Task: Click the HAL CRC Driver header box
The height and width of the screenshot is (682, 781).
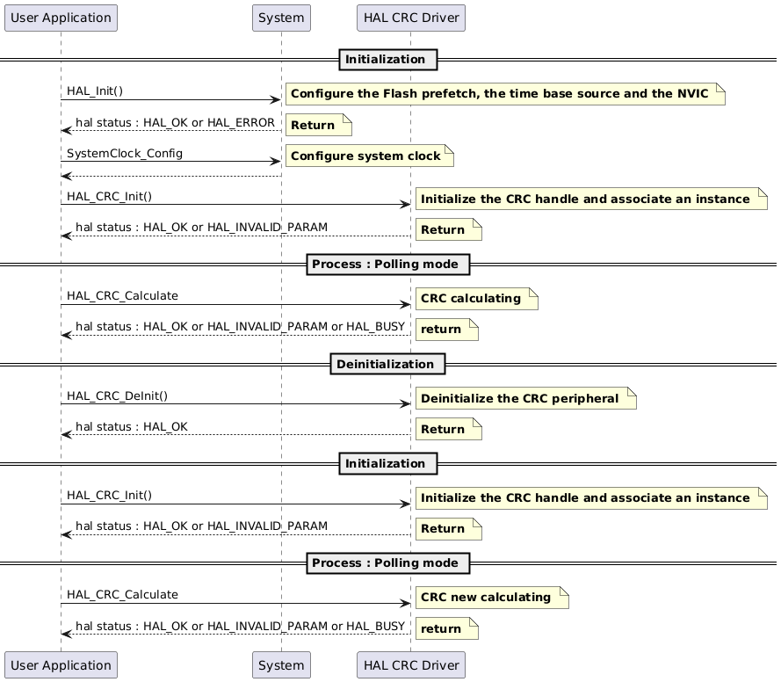Action: point(410,18)
